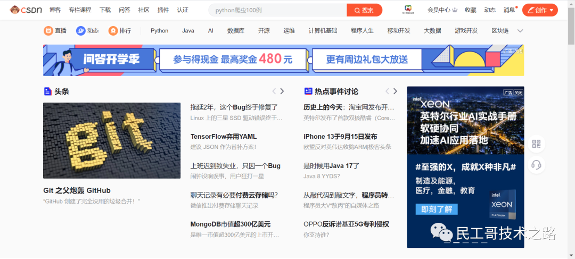
Task: Open headline Git 之父炮轰 GitHub
Action: 77,190
